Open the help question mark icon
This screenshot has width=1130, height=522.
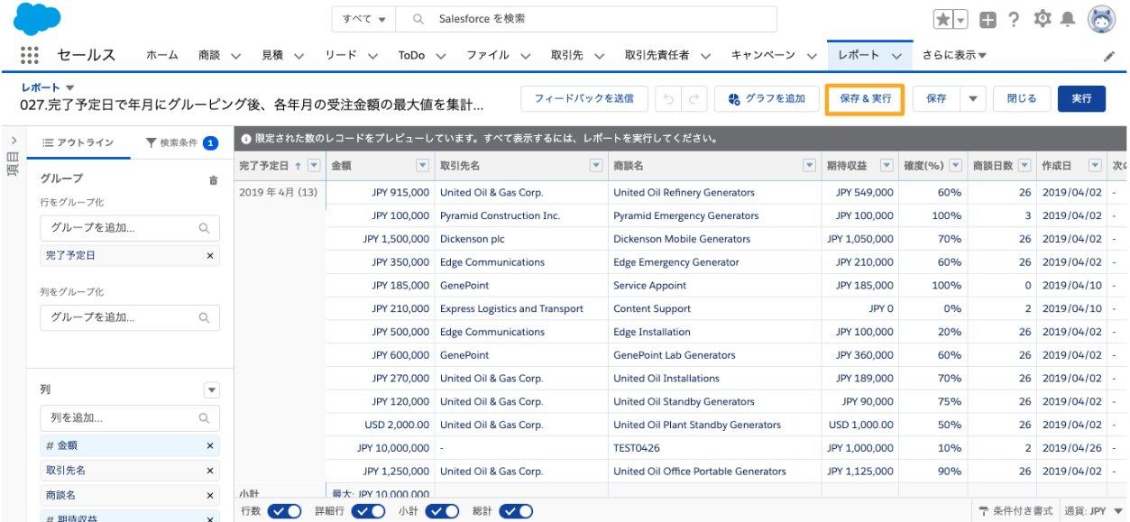[1015, 19]
